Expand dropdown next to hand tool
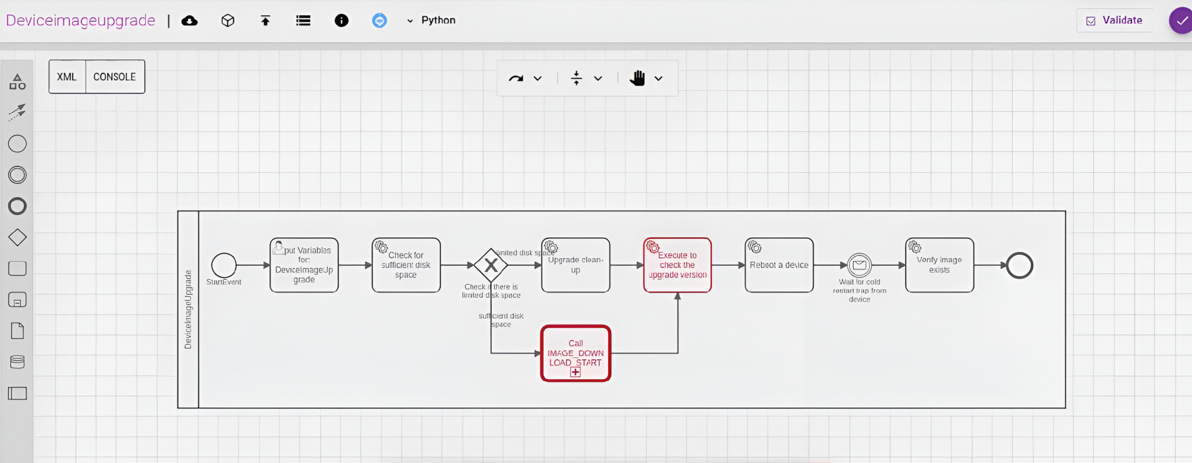 tap(658, 79)
